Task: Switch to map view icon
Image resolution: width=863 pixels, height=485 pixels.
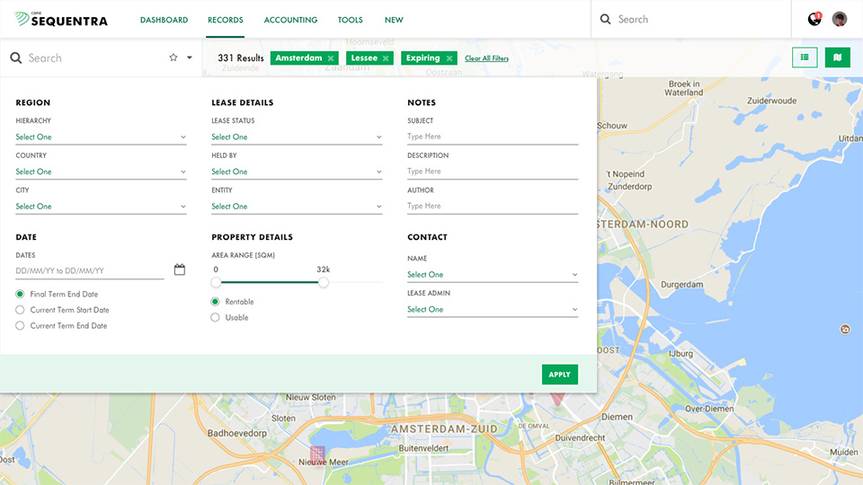Action: [837, 57]
